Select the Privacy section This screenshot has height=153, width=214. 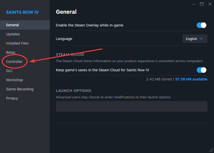point(12,98)
